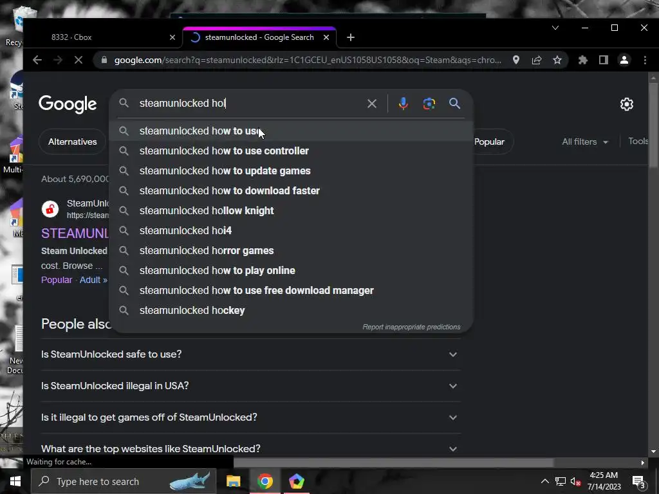This screenshot has height=494, width=659.
Task: Open the Popular sitelink under the result
Action: point(57,280)
